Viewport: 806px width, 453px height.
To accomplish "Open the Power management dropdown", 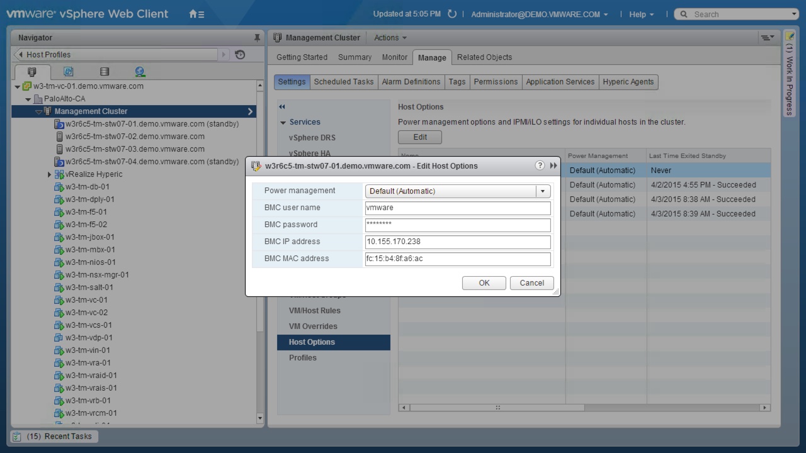I will click(542, 191).
